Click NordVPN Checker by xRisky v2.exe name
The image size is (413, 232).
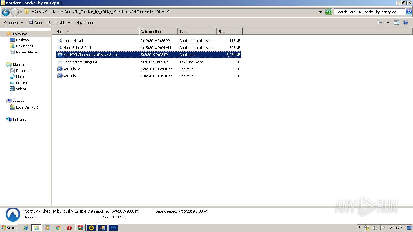click(91, 55)
